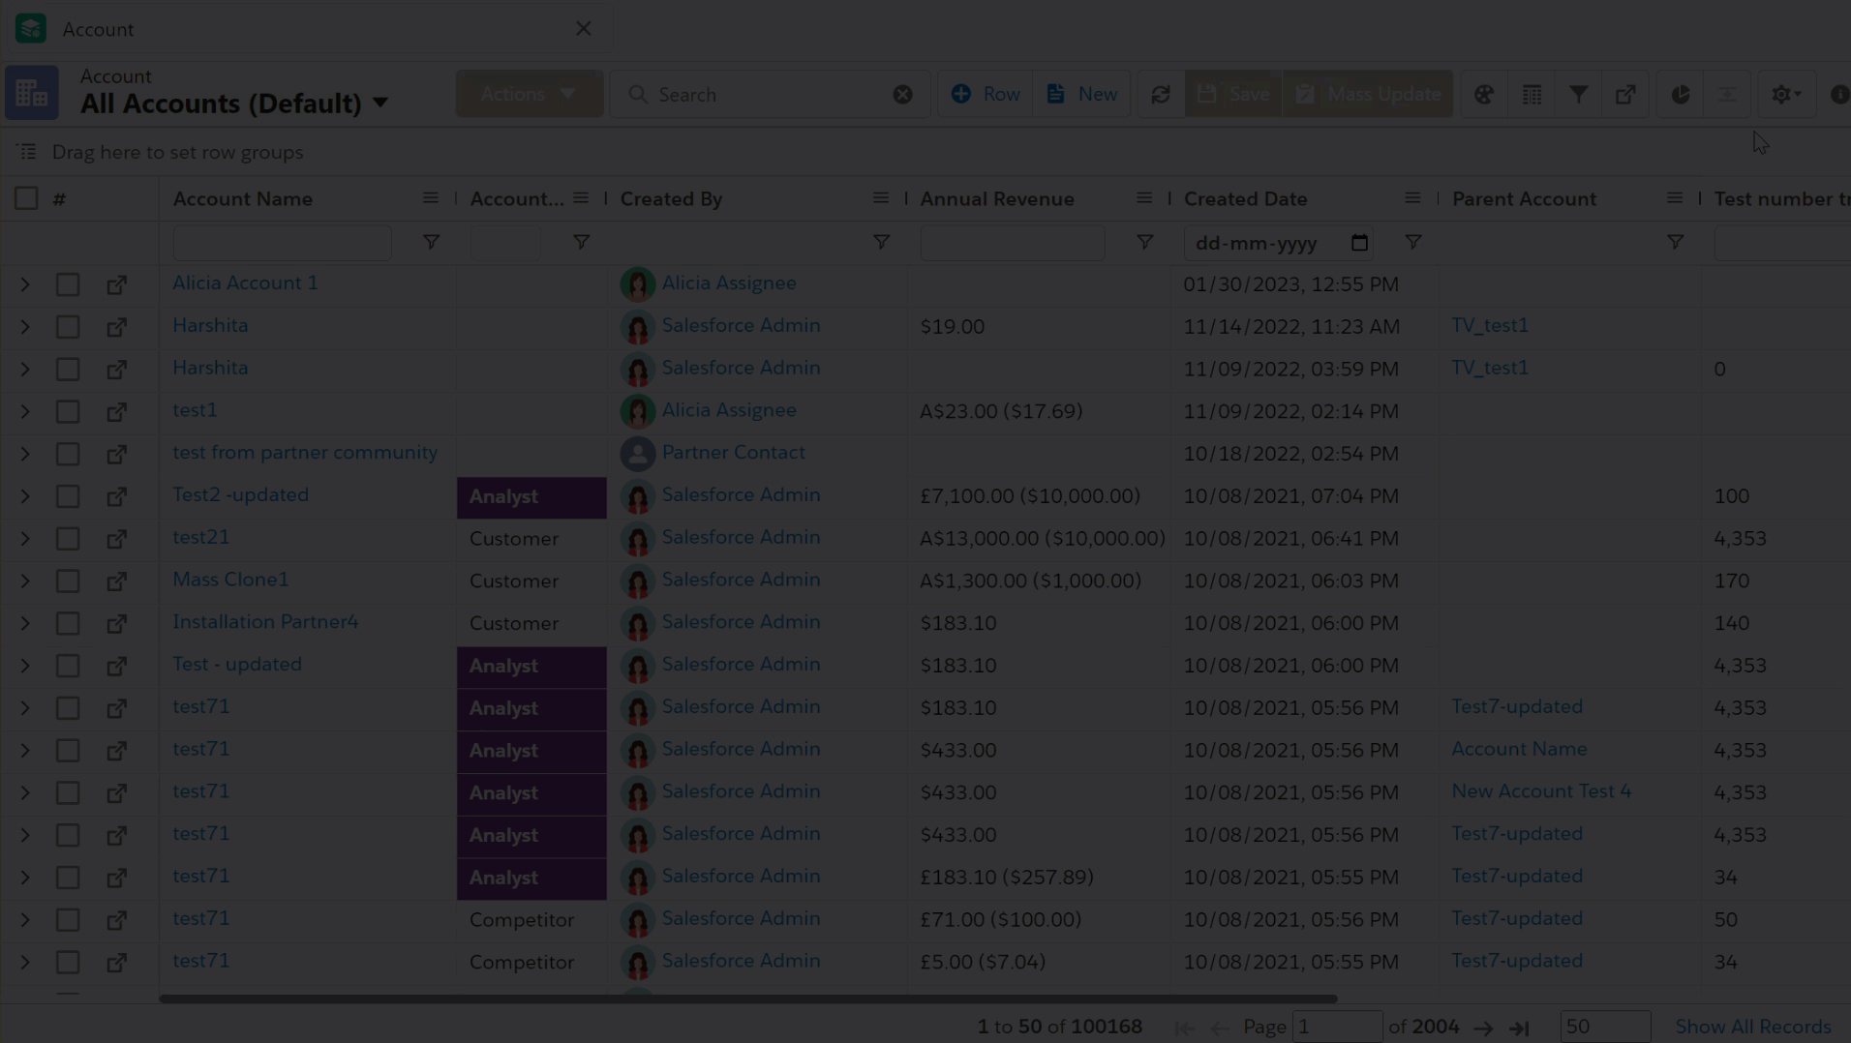Open the settings gear dropdown
This screenshot has width=1851, height=1043.
coord(1785,94)
